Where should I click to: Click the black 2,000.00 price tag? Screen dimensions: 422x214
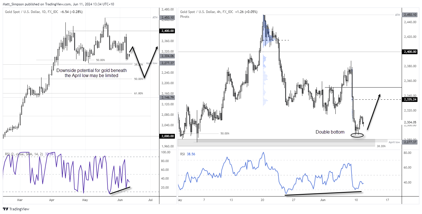167,136
